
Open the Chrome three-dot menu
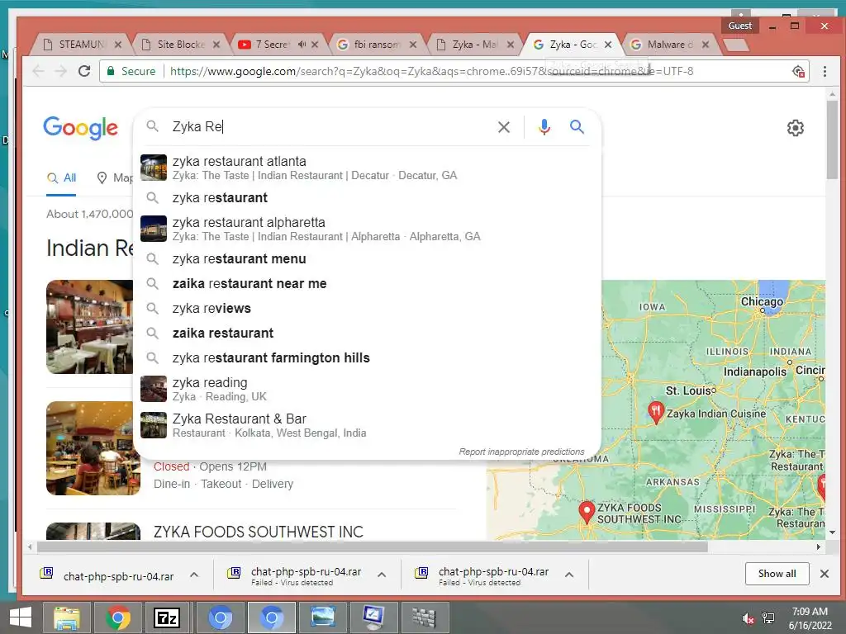click(x=825, y=71)
